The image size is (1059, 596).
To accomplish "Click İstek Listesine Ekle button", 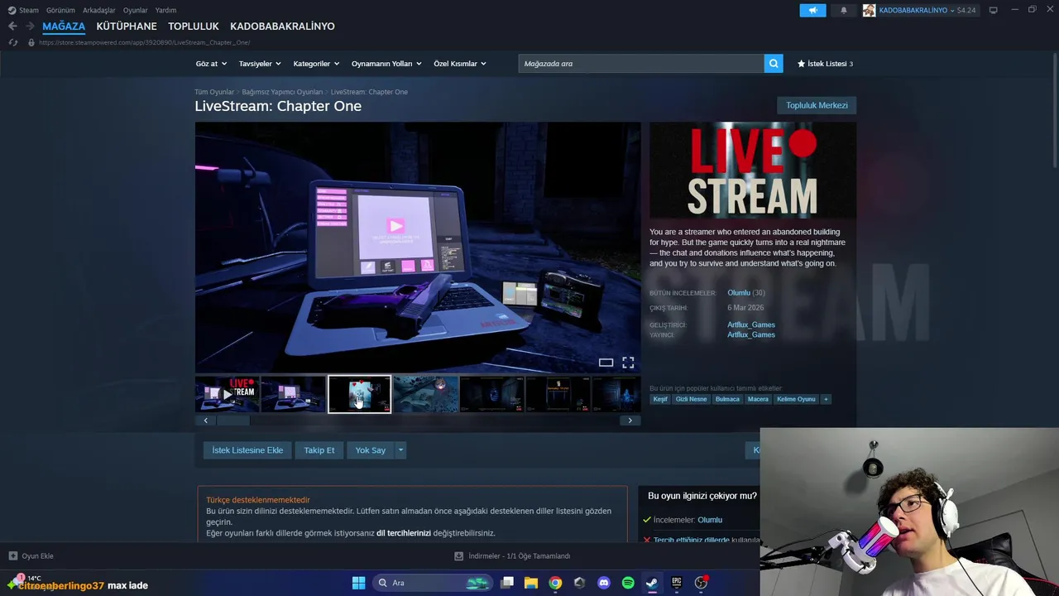I will [247, 450].
